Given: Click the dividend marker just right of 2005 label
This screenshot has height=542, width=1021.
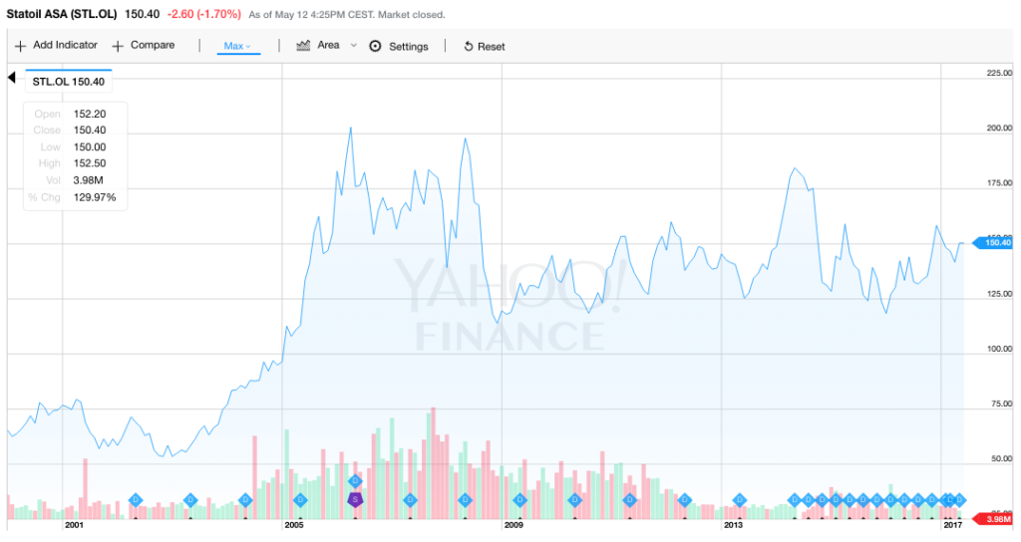Looking at the screenshot, I should pos(300,500).
